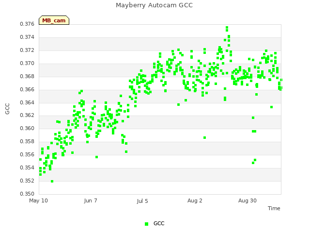
Task: Click the green GCC legend swatch
Action: (x=146, y=224)
